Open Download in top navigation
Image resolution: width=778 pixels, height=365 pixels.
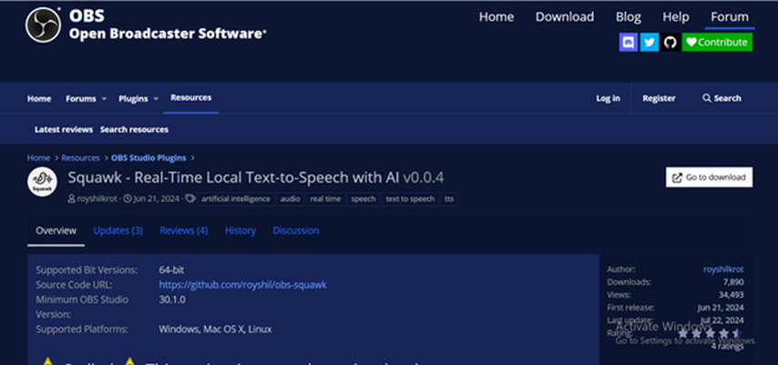(565, 17)
